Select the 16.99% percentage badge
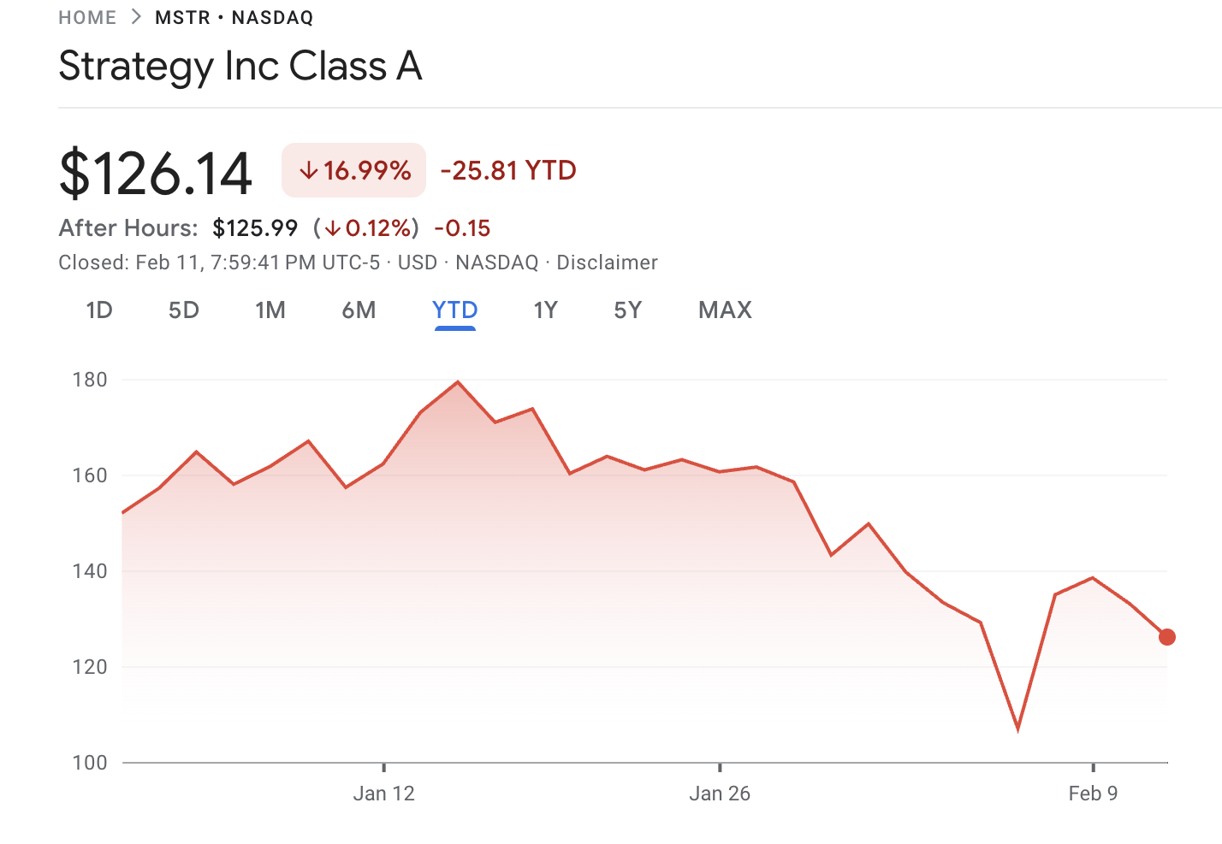This screenshot has height=844, width=1222. (x=353, y=170)
